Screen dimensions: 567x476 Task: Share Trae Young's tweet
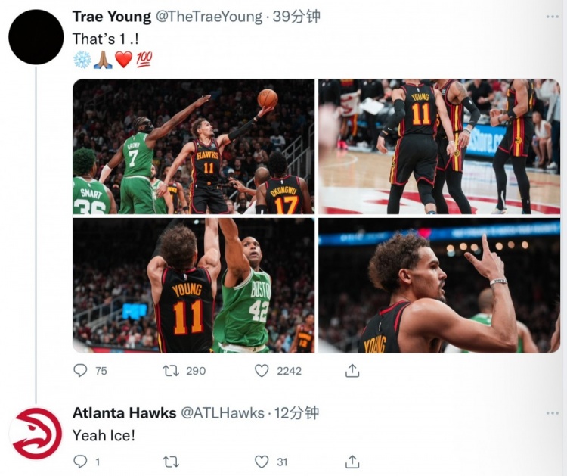[352, 370]
